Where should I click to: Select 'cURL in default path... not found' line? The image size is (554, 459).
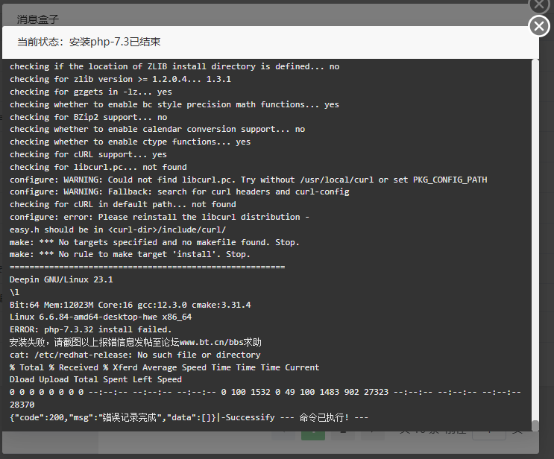point(123,204)
